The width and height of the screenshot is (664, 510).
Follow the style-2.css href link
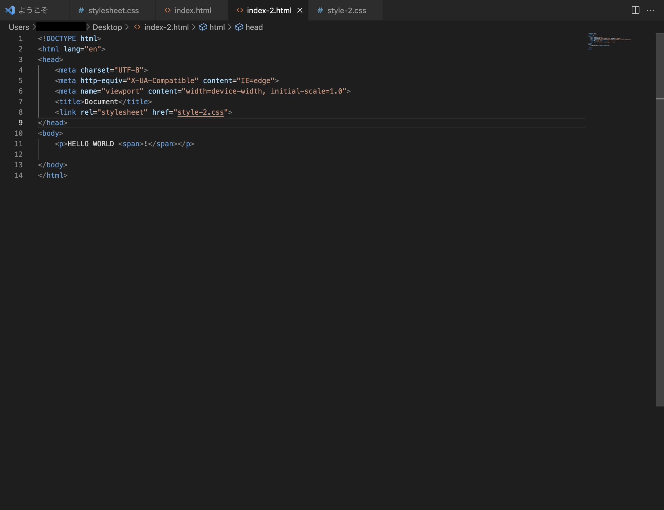pyautogui.click(x=200, y=112)
